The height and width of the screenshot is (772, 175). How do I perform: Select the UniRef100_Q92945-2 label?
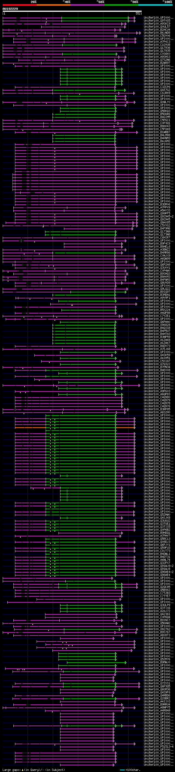[x=159, y=216]
